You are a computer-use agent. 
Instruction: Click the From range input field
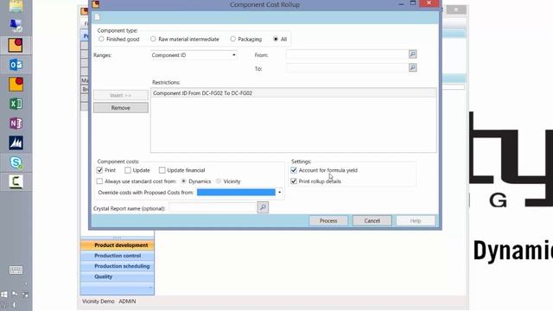click(x=347, y=54)
